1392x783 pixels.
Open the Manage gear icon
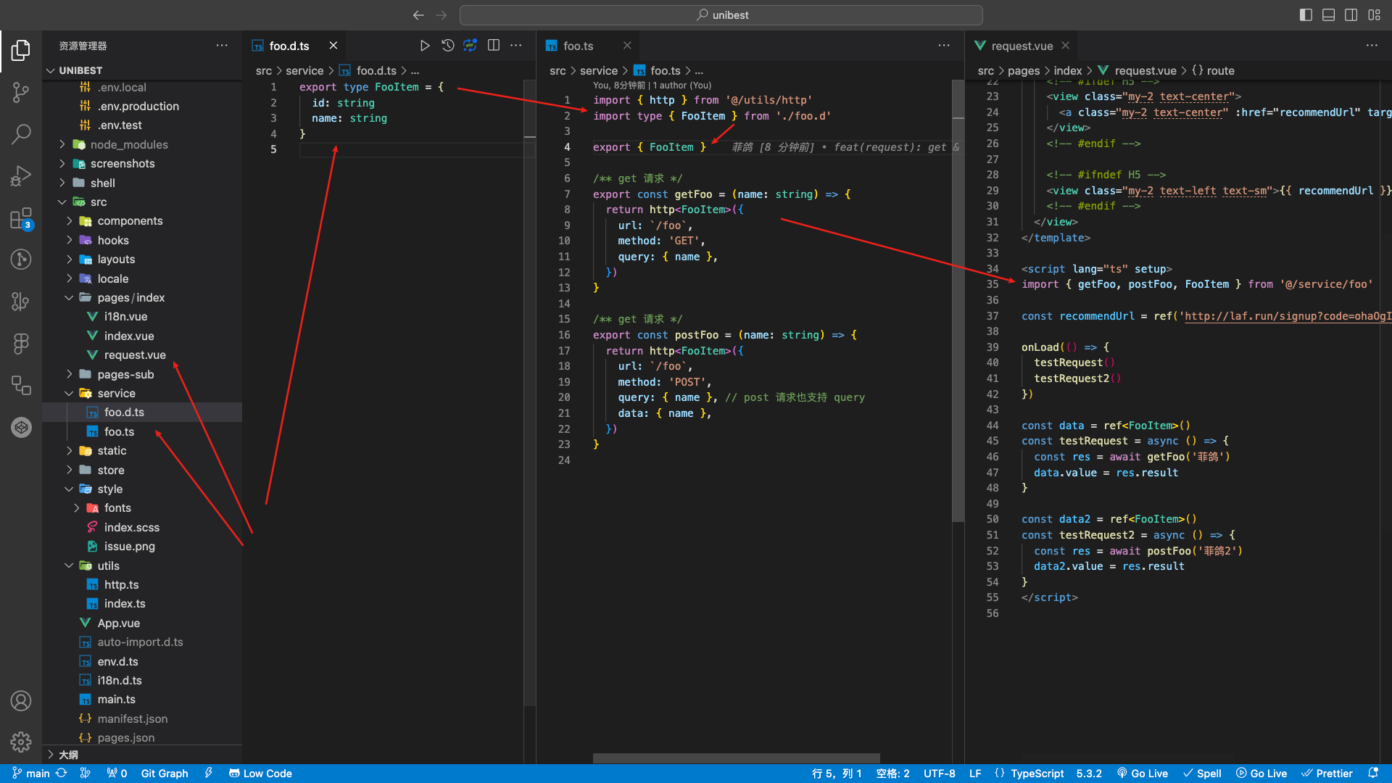[21, 742]
